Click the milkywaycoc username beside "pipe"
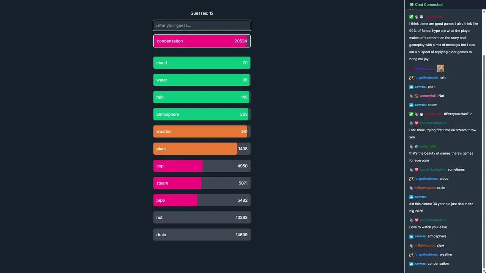The image size is (486, 273). pyautogui.click(x=425, y=246)
